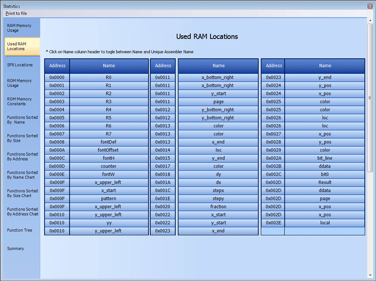
Task: Close the Statistics window
Action: click(x=370, y=6)
